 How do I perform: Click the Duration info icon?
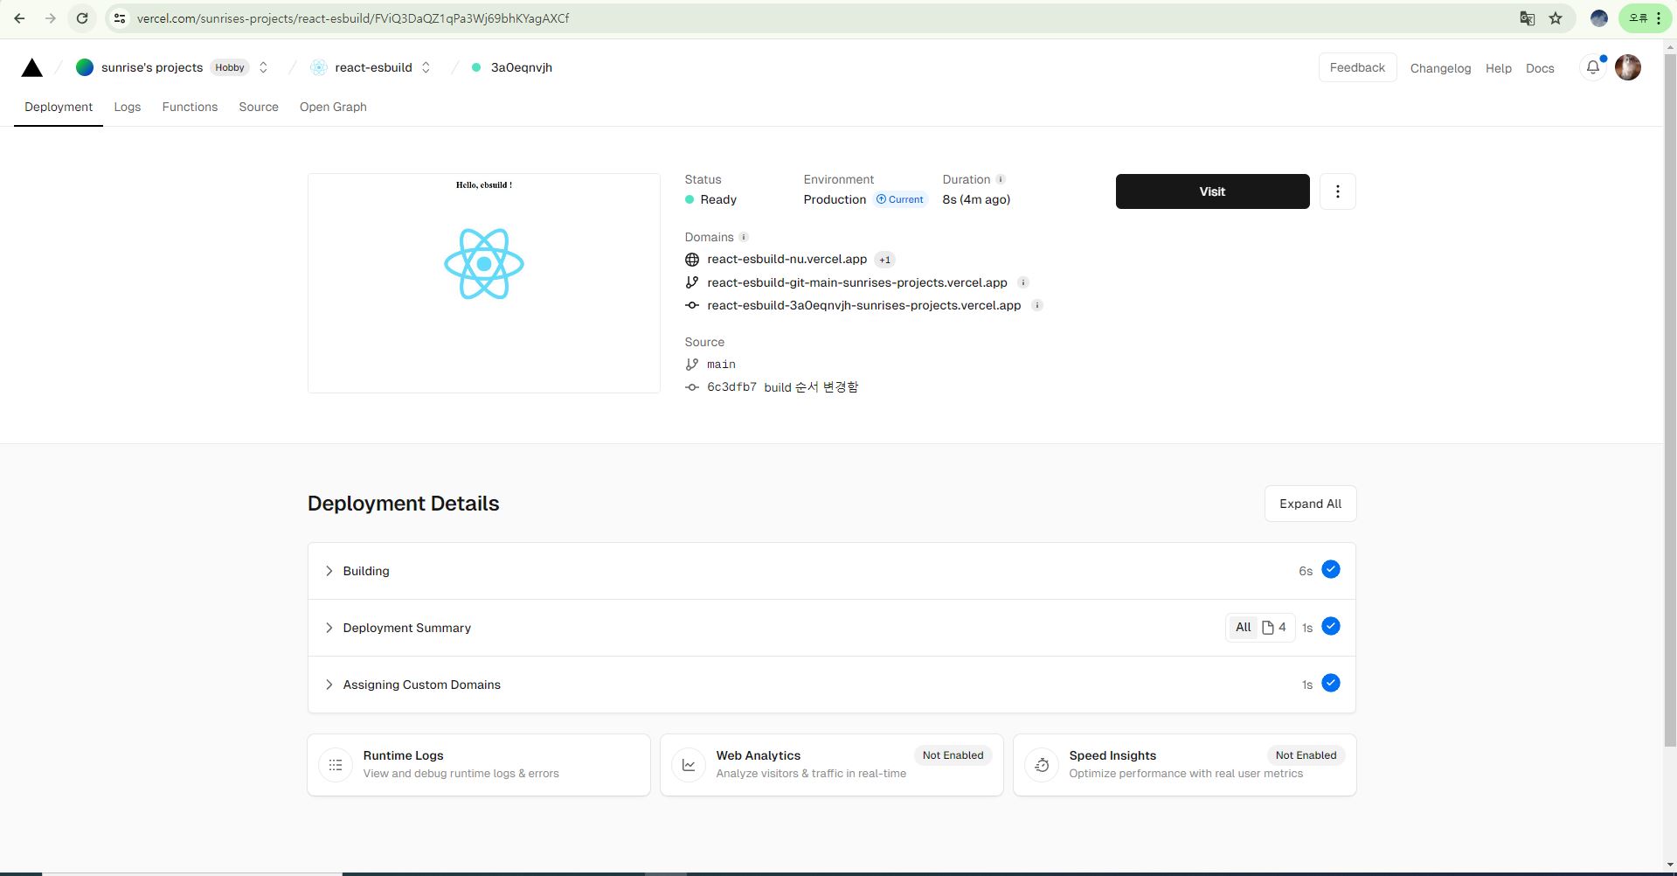pyautogui.click(x=1001, y=179)
